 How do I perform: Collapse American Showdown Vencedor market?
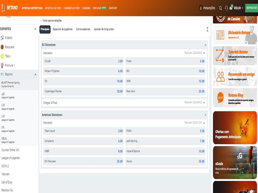204,123
